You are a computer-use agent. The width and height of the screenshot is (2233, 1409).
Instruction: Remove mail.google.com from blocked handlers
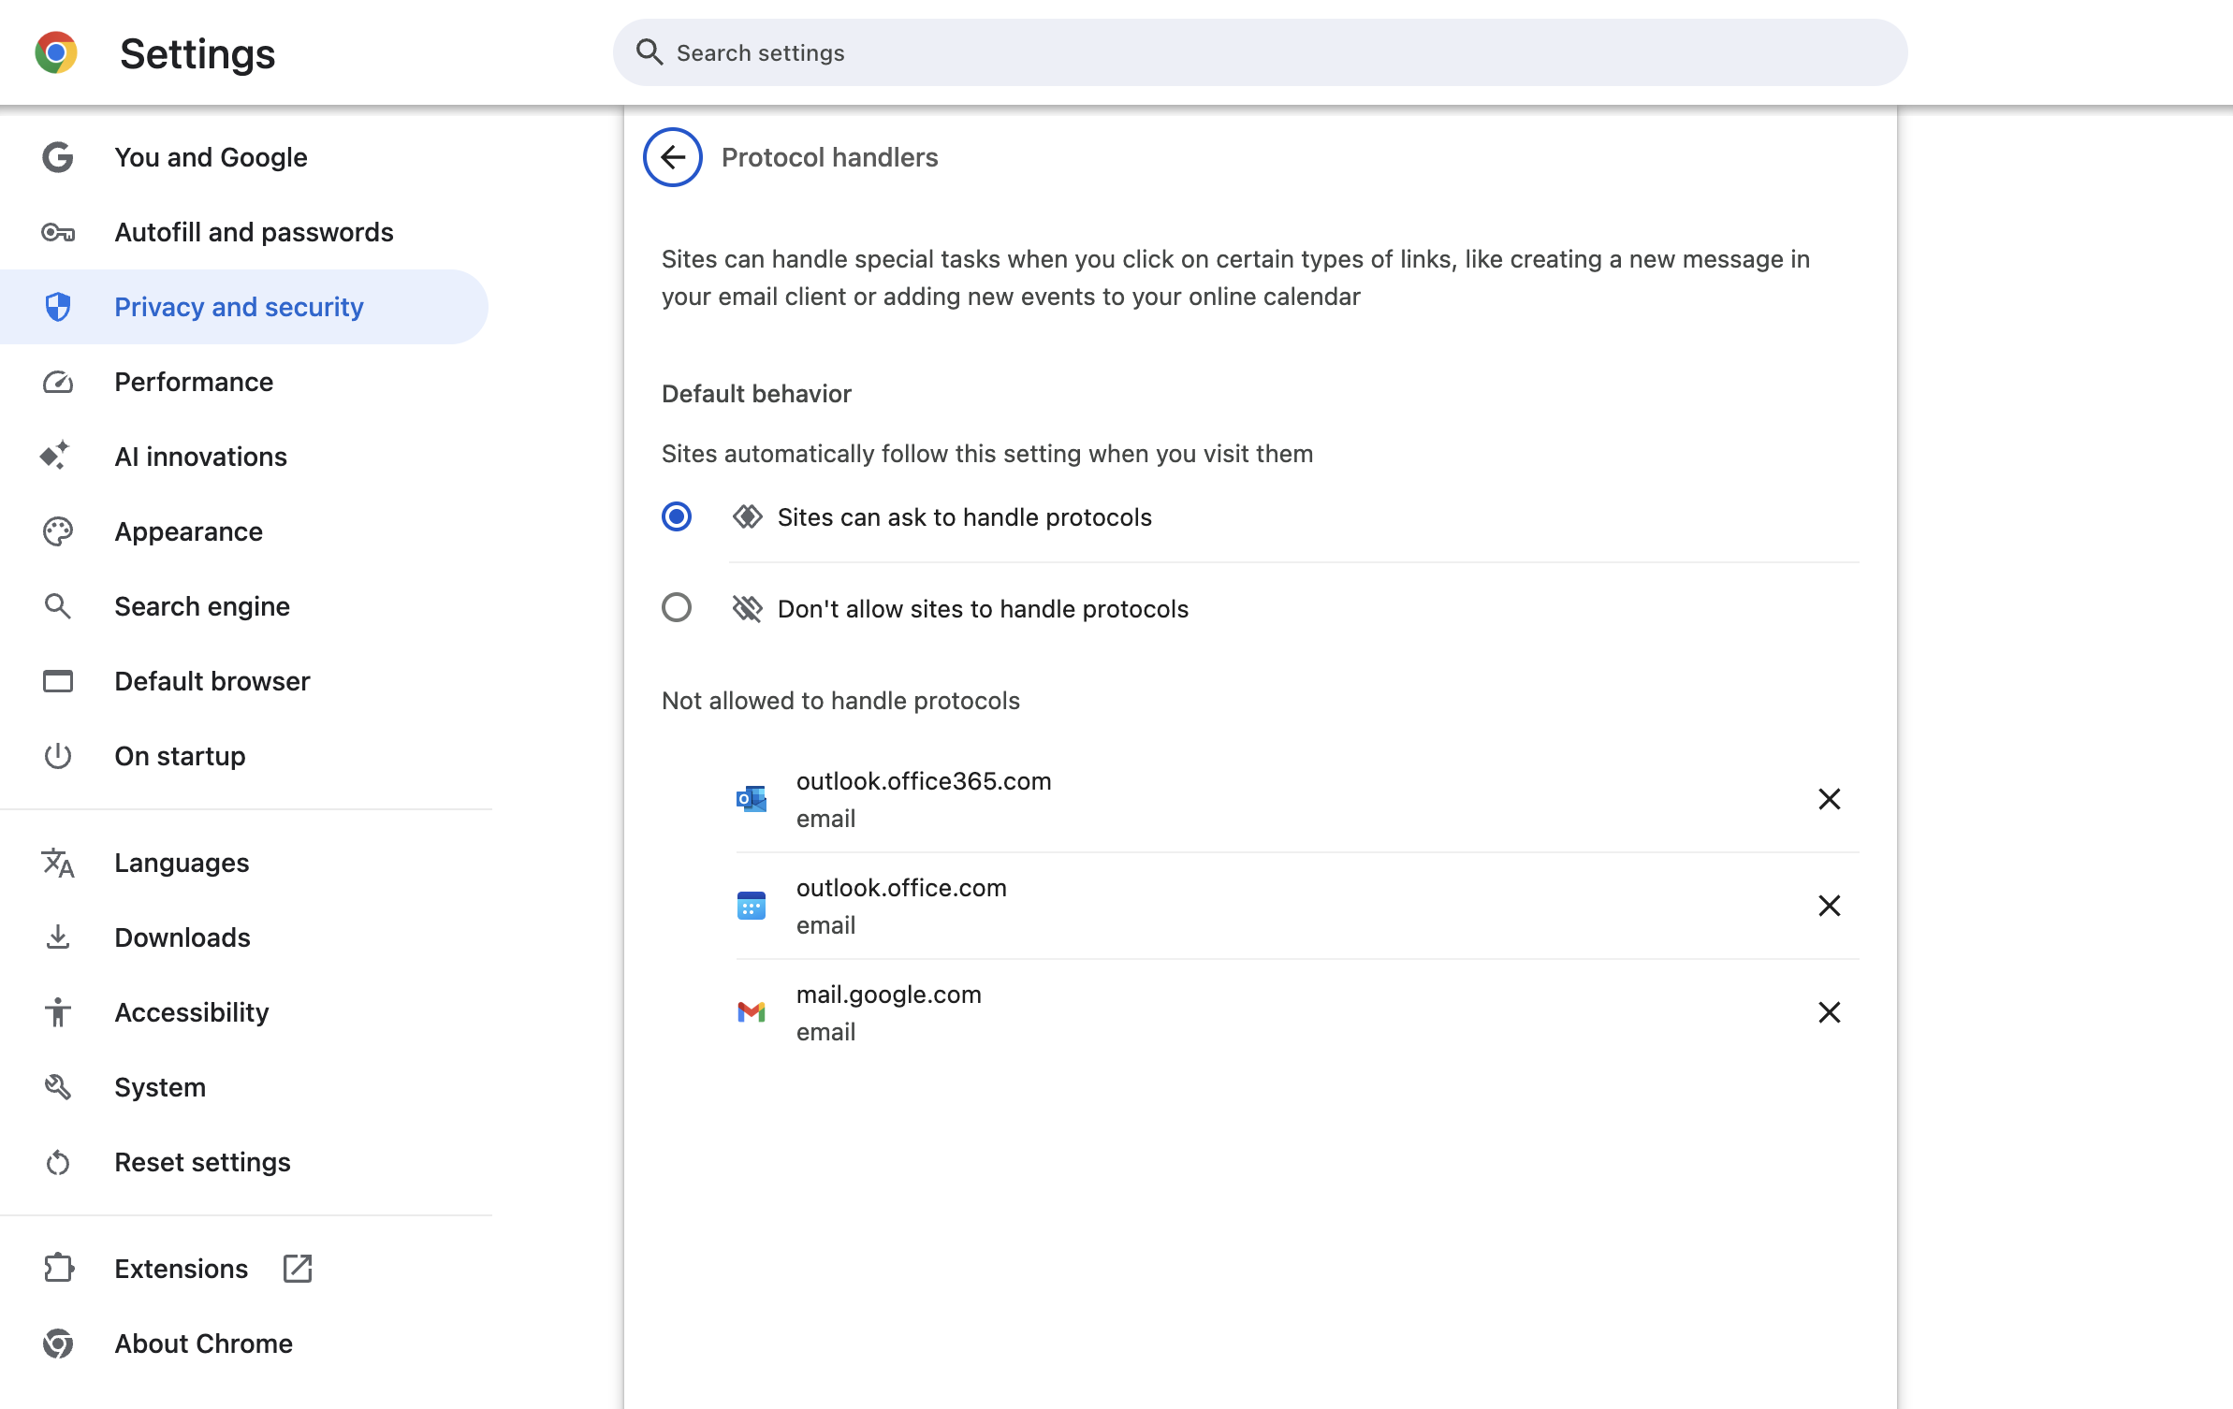1829,1012
